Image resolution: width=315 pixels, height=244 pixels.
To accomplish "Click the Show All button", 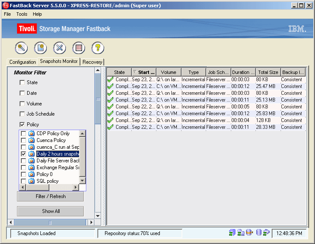I will pos(51,211).
